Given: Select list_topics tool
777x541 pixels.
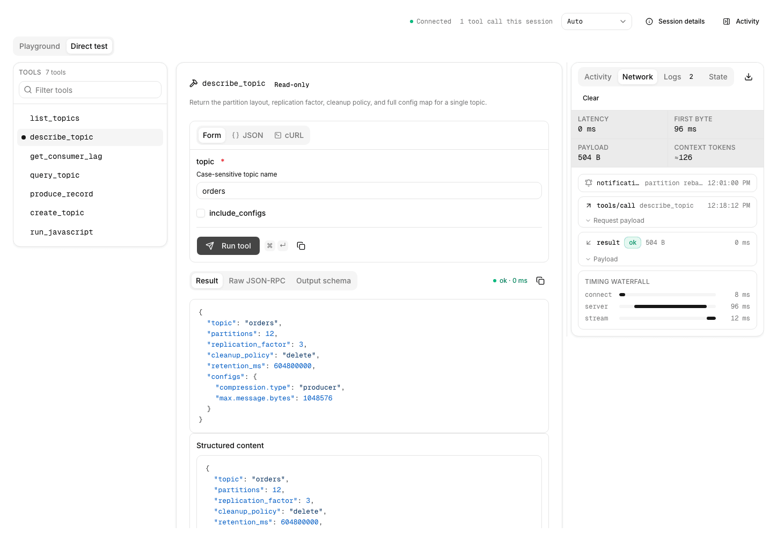Looking at the screenshot, I should (x=90, y=118).
